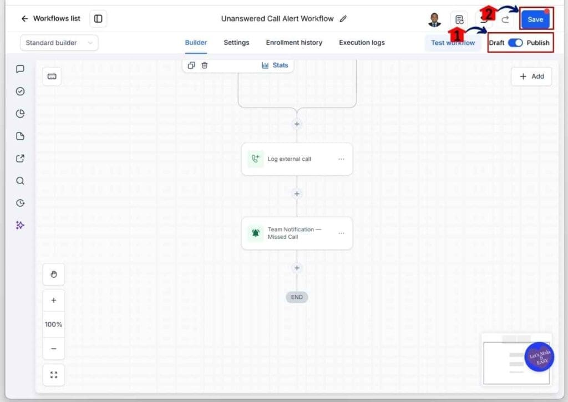Open the Execution logs tab
This screenshot has height=402, width=568.
coord(362,42)
